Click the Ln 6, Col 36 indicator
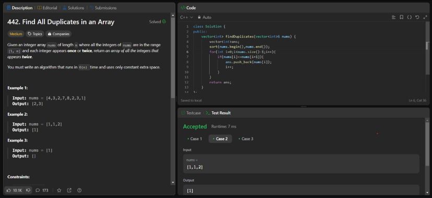This screenshot has width=432, height=198. pyautogui.click(x=417, y=100)
